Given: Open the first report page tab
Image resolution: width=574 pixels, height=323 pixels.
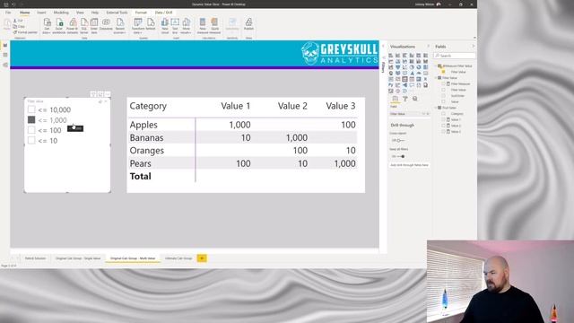Looking at the screenshot, I should point(35,258).
